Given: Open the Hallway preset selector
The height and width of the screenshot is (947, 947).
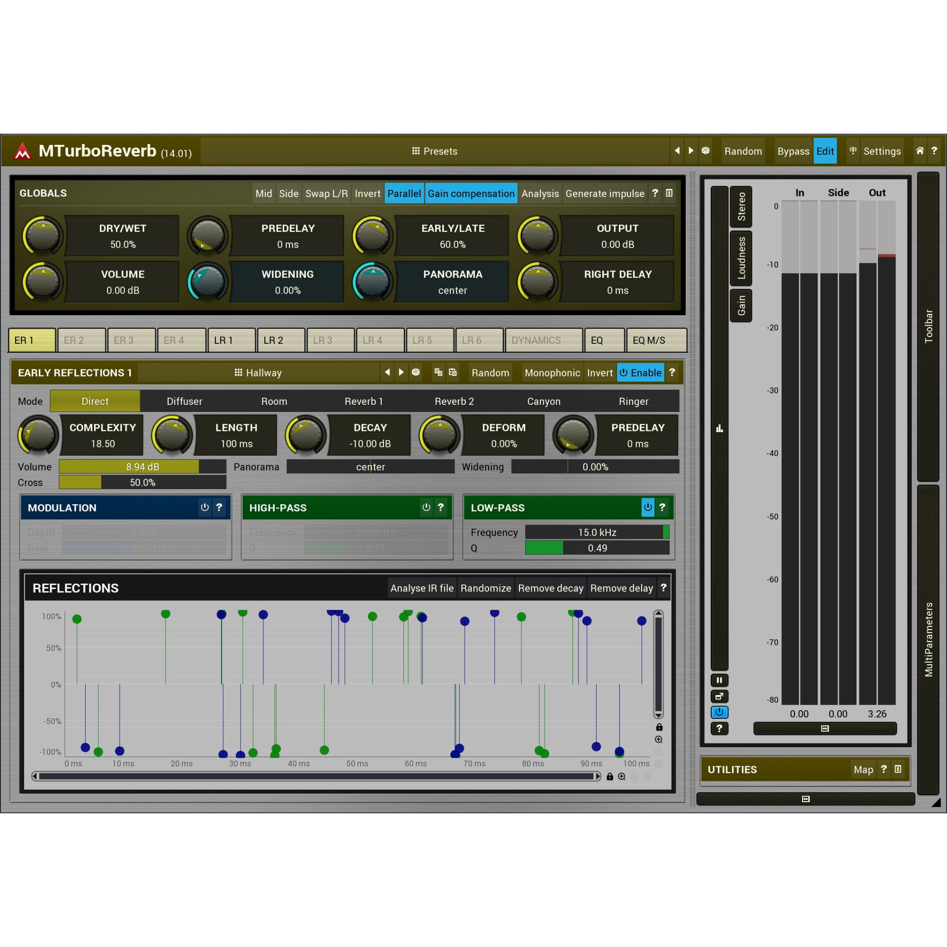Looking at the screenshot, I should pos(259,373).
